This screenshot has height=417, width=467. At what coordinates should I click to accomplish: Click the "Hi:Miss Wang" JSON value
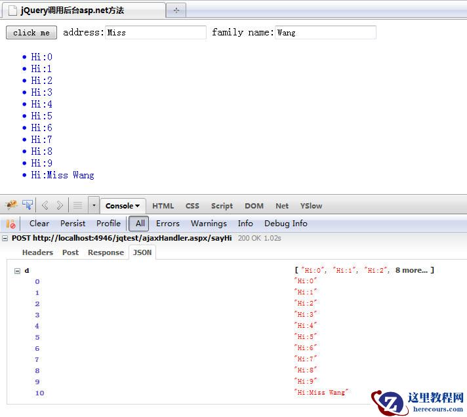click(x=321, y=393)
